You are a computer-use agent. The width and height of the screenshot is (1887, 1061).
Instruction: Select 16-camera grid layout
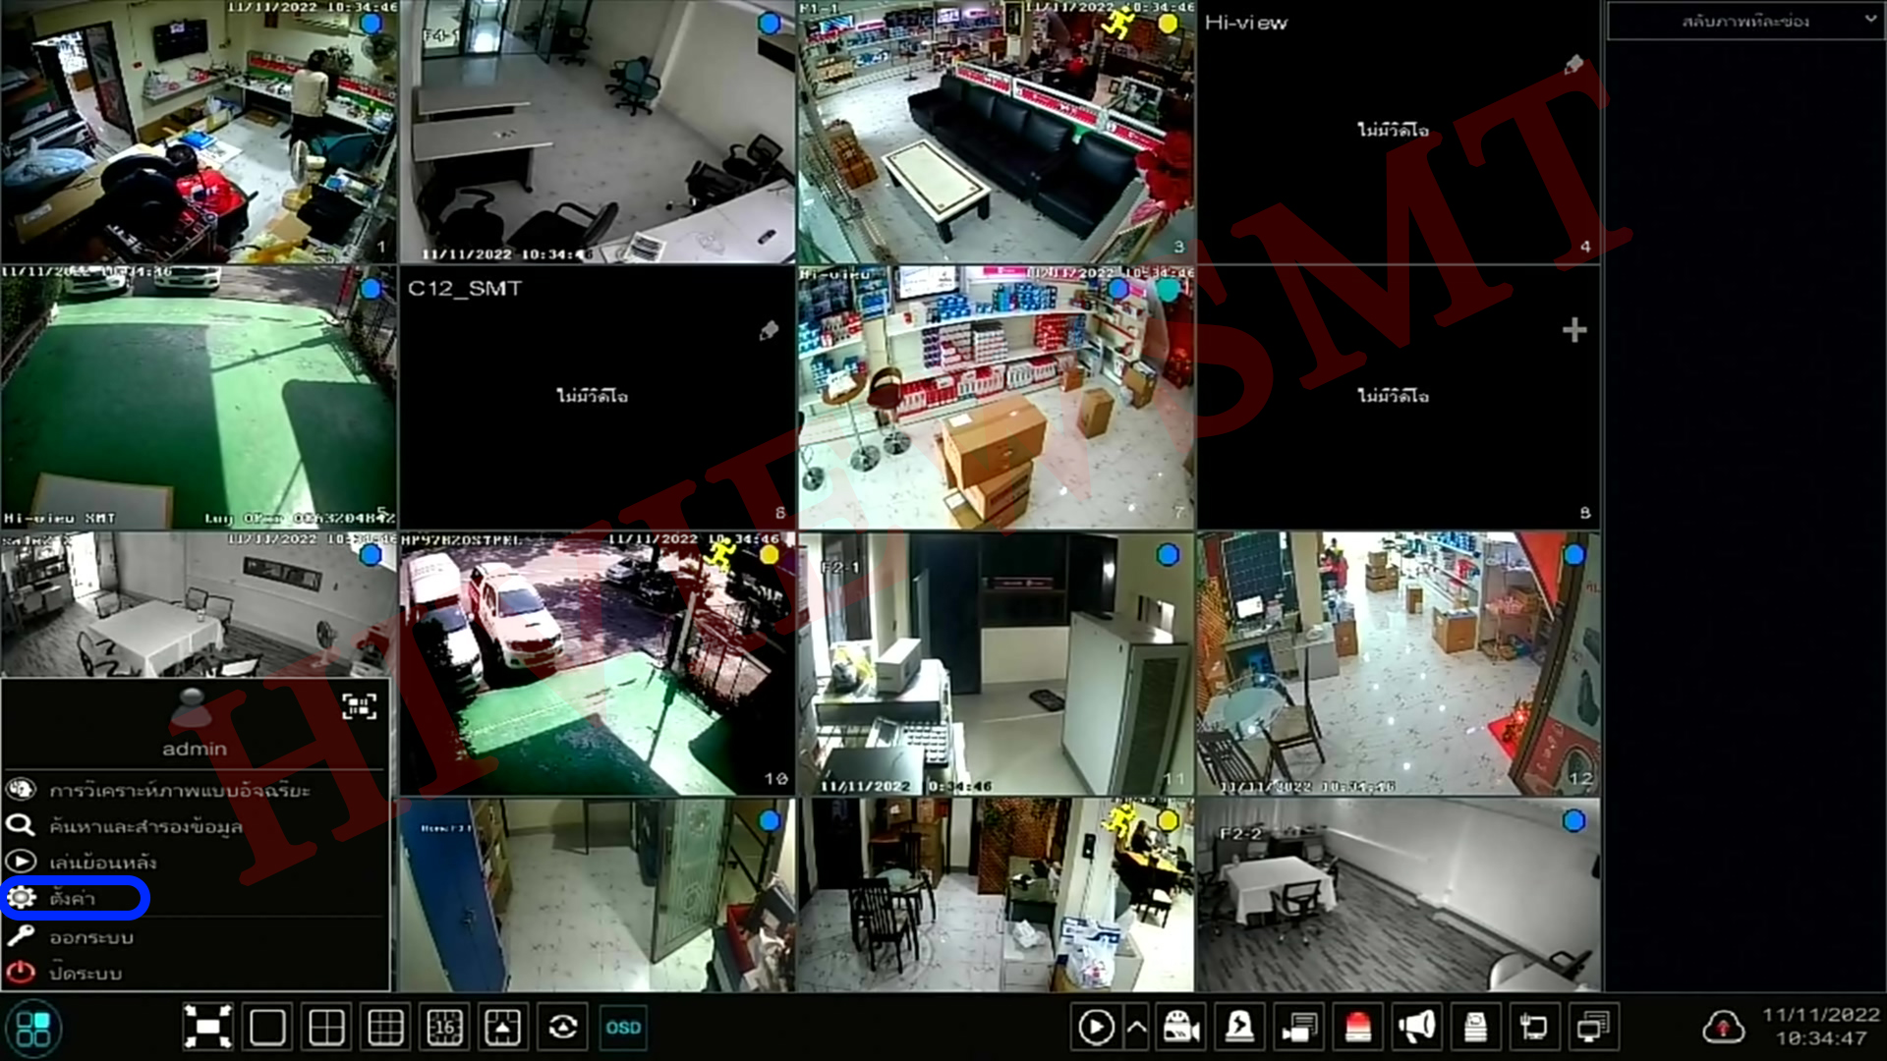[x=444, y=1028]
